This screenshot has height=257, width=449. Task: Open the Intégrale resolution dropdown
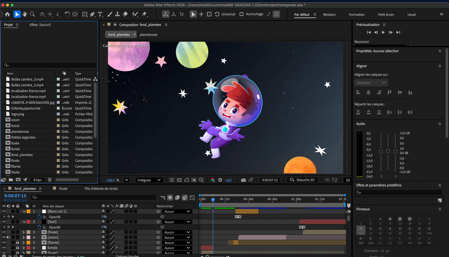pos(149,180)
